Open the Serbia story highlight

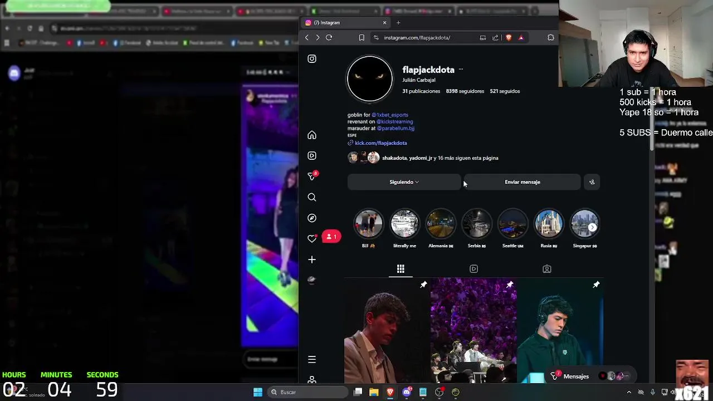[477, 224]
